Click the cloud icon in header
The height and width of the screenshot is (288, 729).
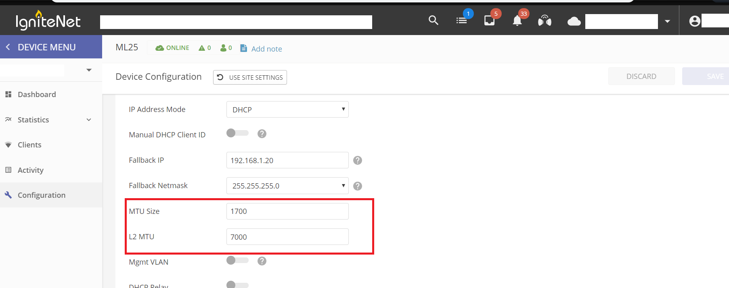coord(574,21)
